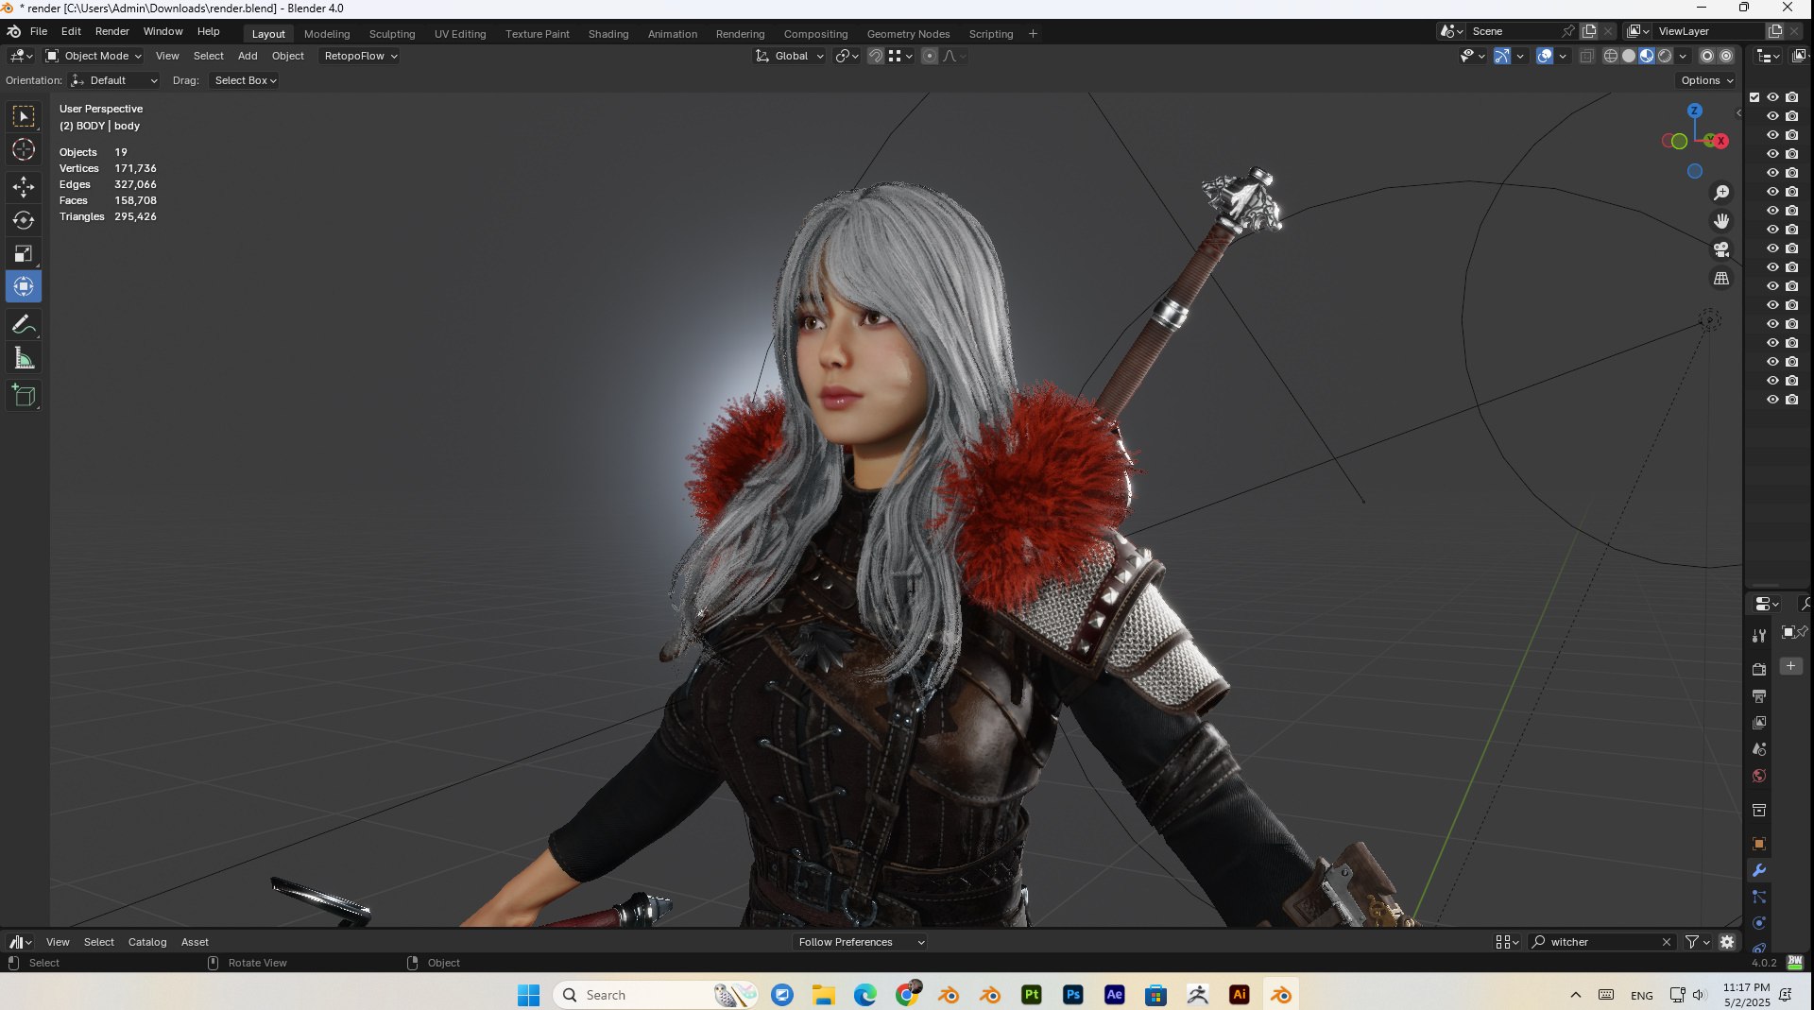
Task: Toggle proportional editing in the header
Action: click(x=930, y=56)
